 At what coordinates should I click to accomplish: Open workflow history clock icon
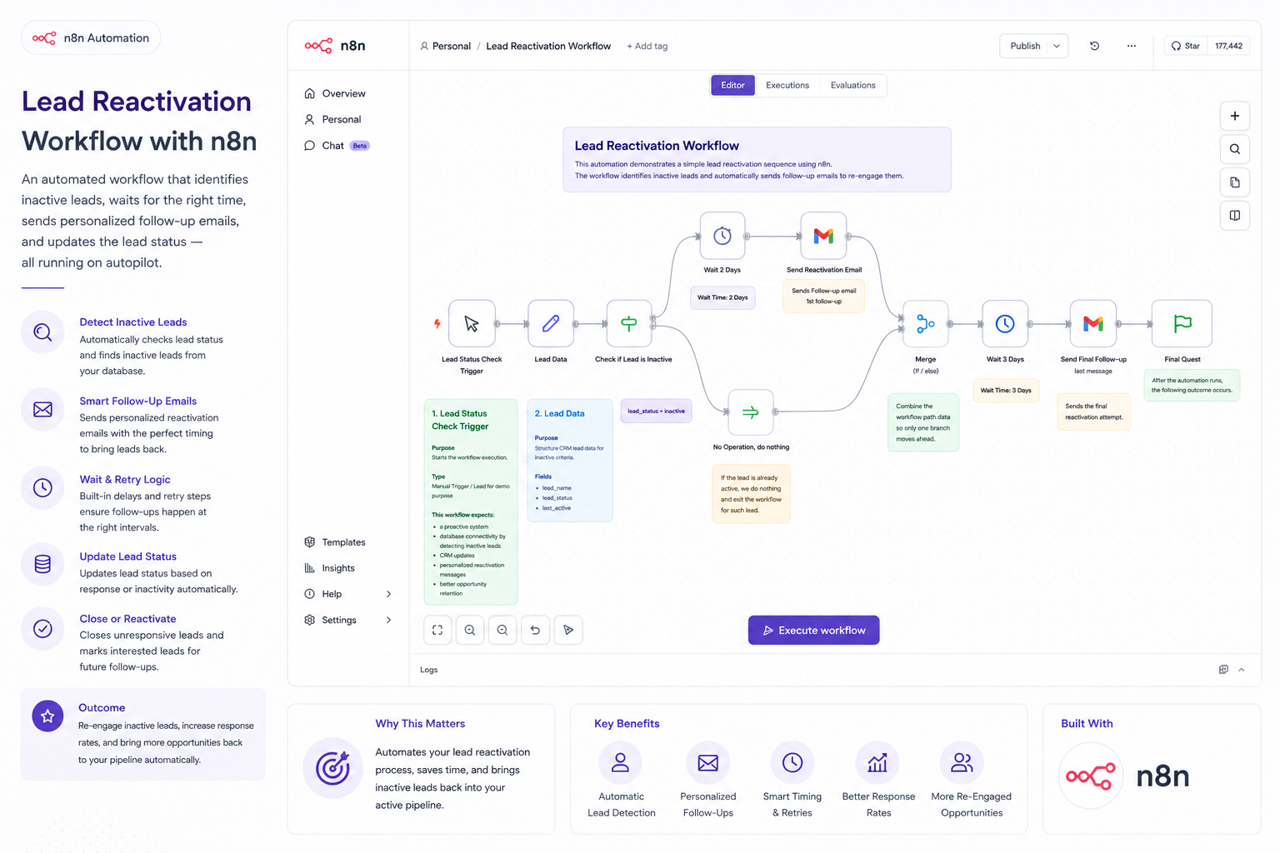[x=1094, y=46]
